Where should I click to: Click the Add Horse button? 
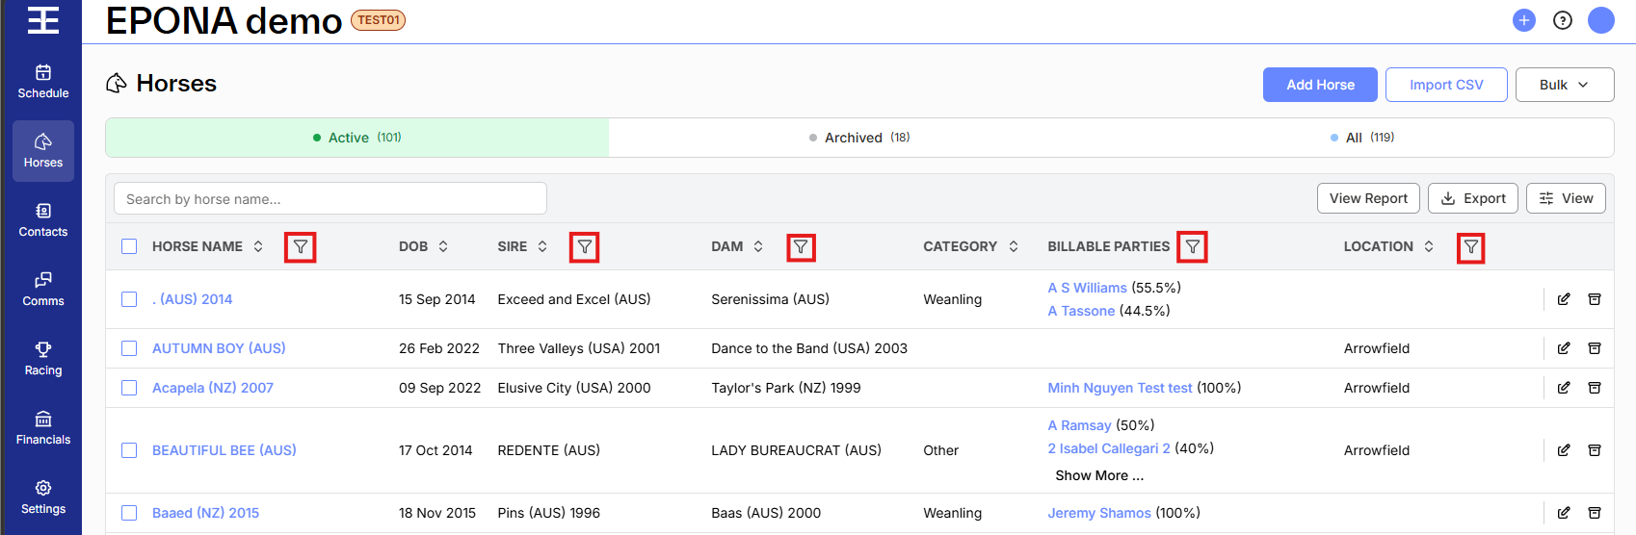1320,85
